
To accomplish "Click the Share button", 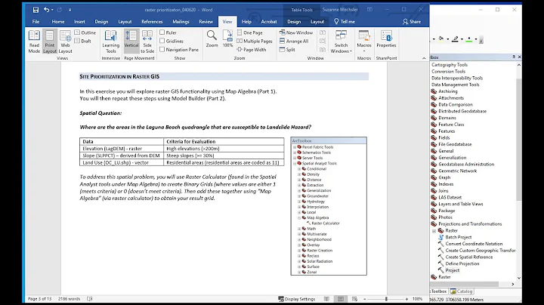I will point(412,21).
